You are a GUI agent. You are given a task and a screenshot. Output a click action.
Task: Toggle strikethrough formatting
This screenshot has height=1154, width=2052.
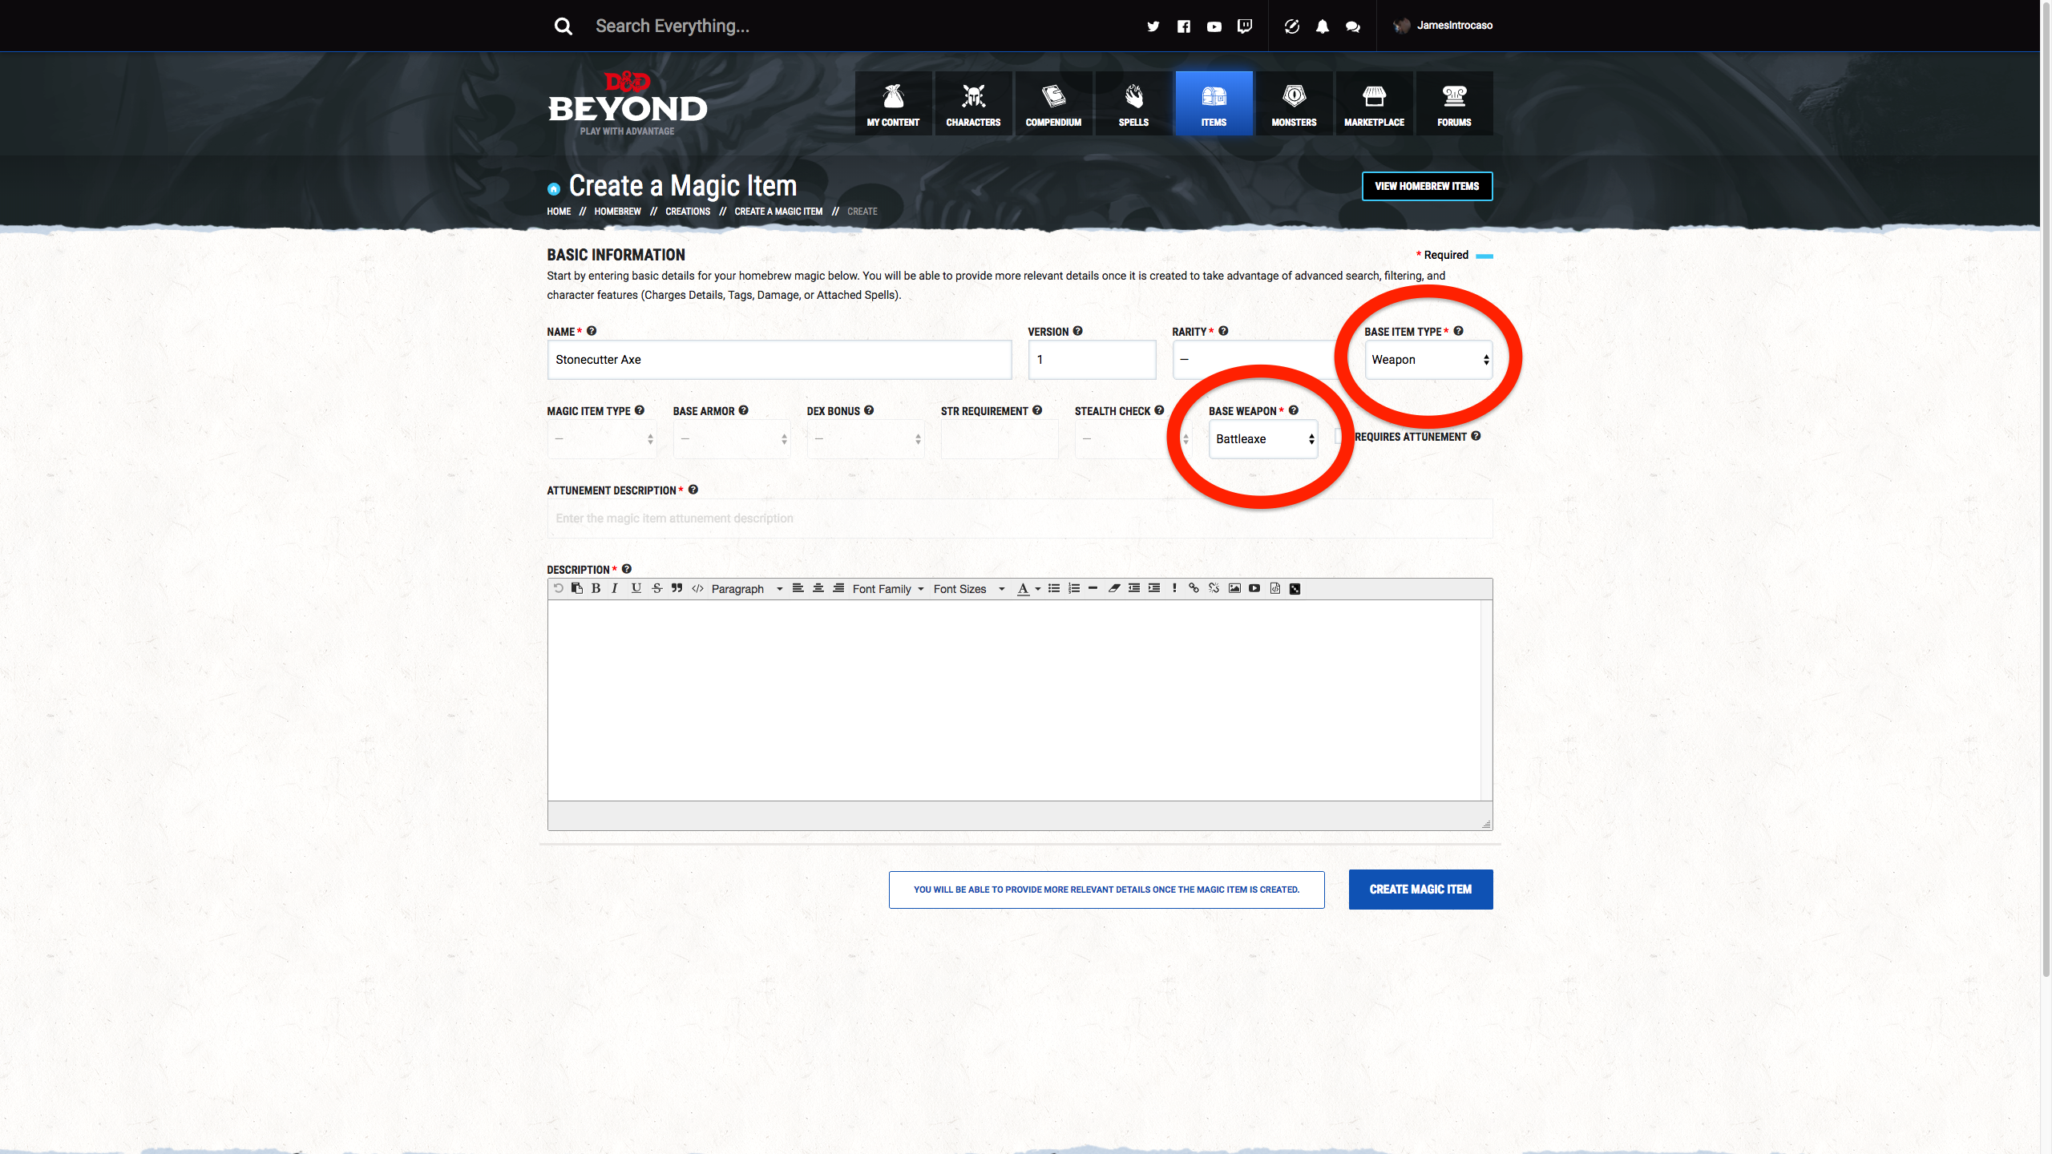coord(657,588)
